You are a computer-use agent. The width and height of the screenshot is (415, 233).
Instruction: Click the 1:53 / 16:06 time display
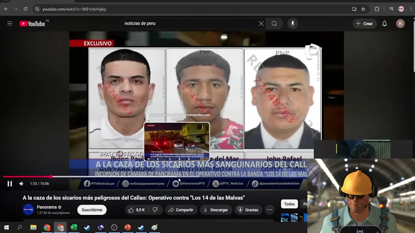tap(40, 184)
